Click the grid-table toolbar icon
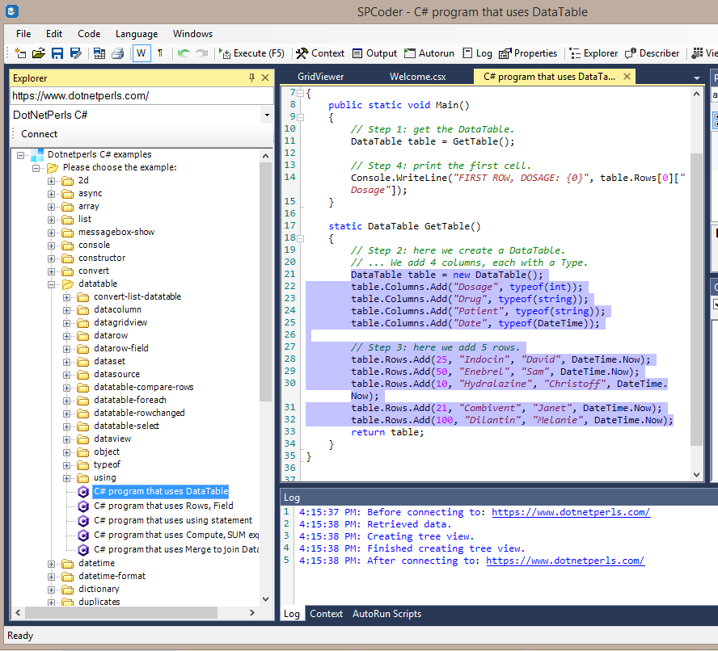This screenshot has width=718, height=651. (x=99, y=53)
